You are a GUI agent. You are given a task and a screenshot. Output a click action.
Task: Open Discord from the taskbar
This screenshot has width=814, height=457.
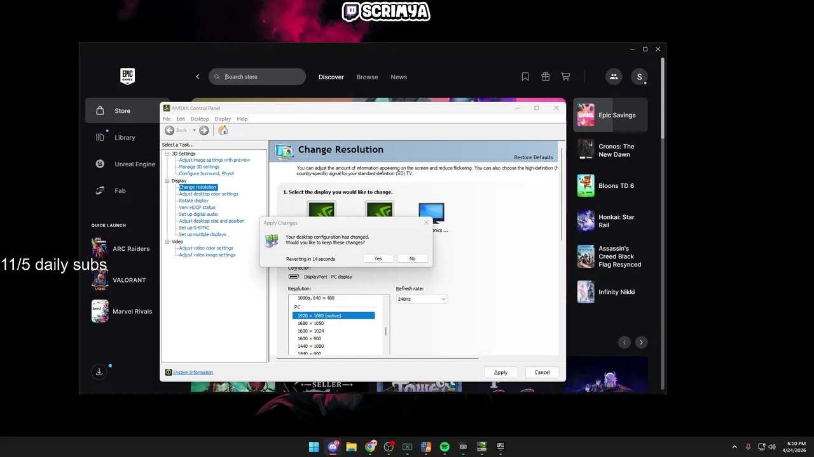point(333,447)
